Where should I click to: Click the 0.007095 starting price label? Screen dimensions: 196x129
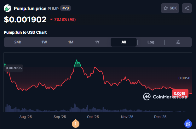pyautogui.click(x=14, y=68)
